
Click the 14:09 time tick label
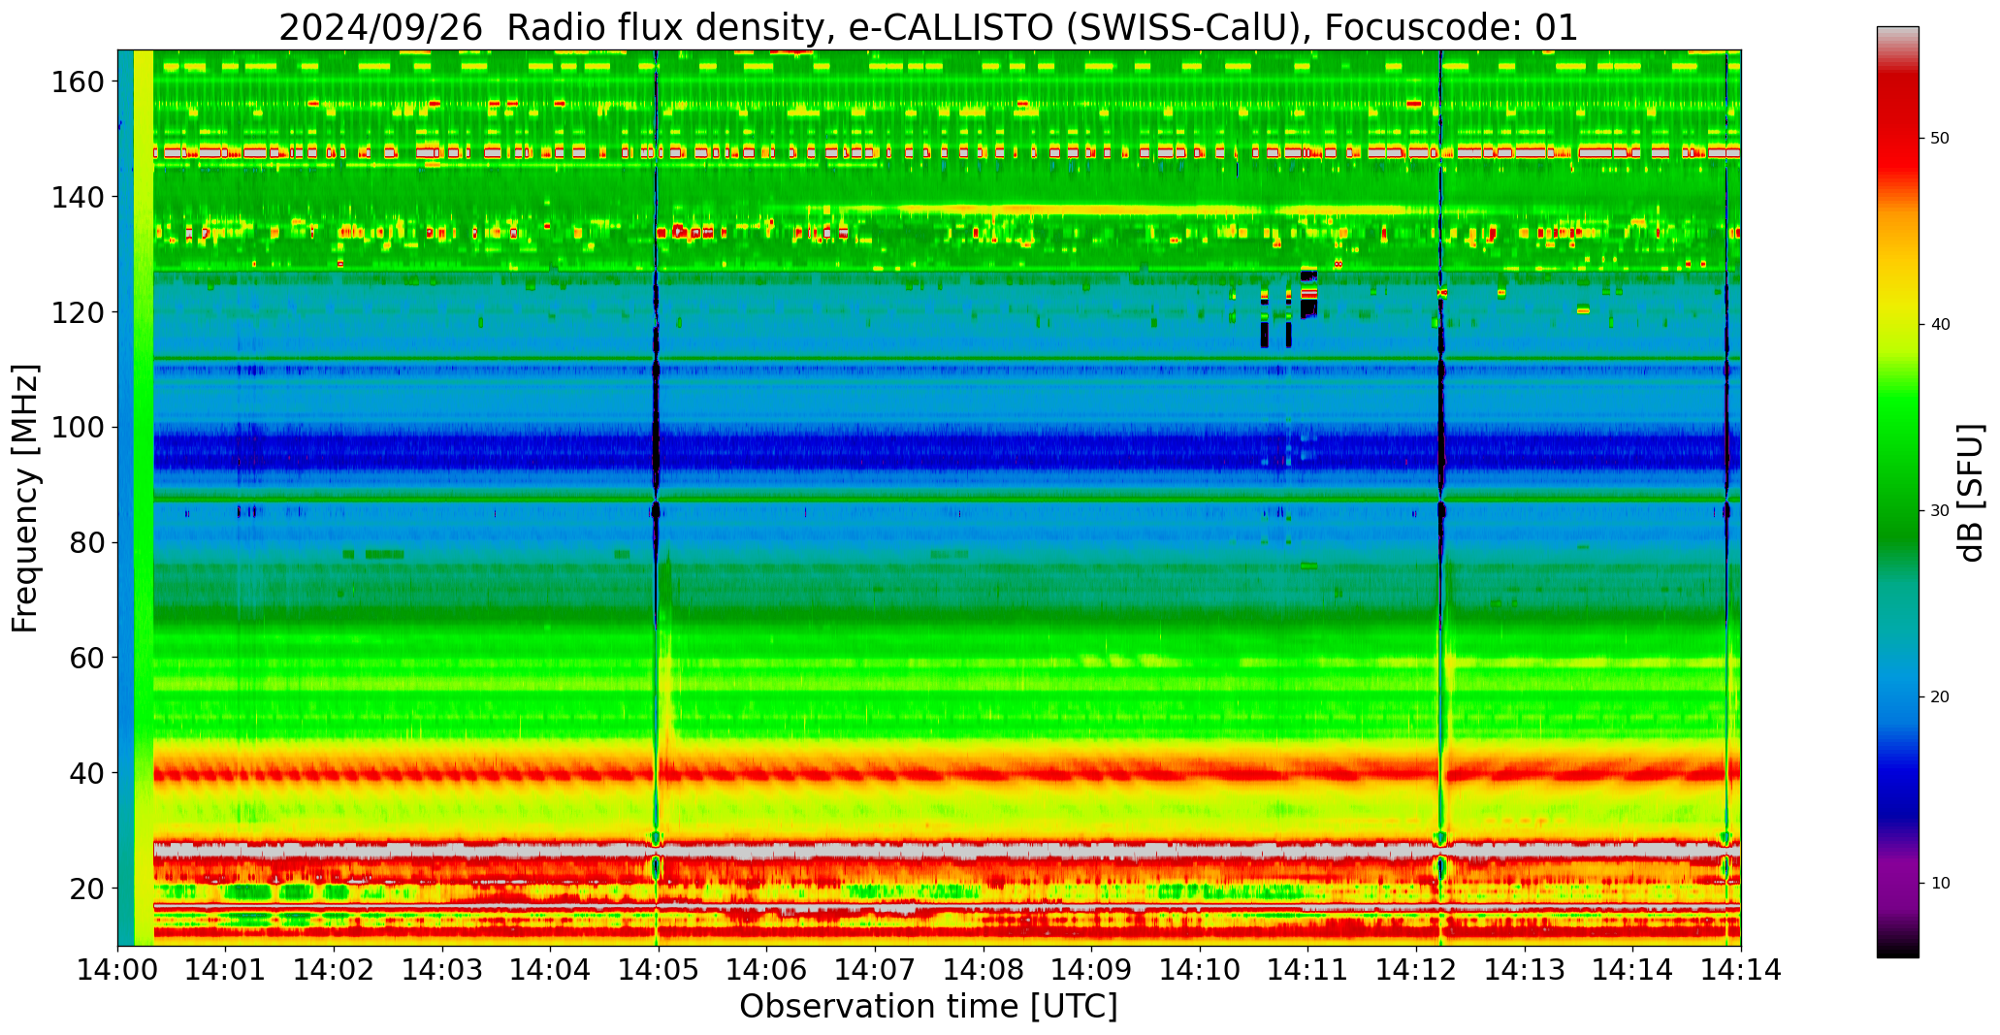tap(1091, 969)
